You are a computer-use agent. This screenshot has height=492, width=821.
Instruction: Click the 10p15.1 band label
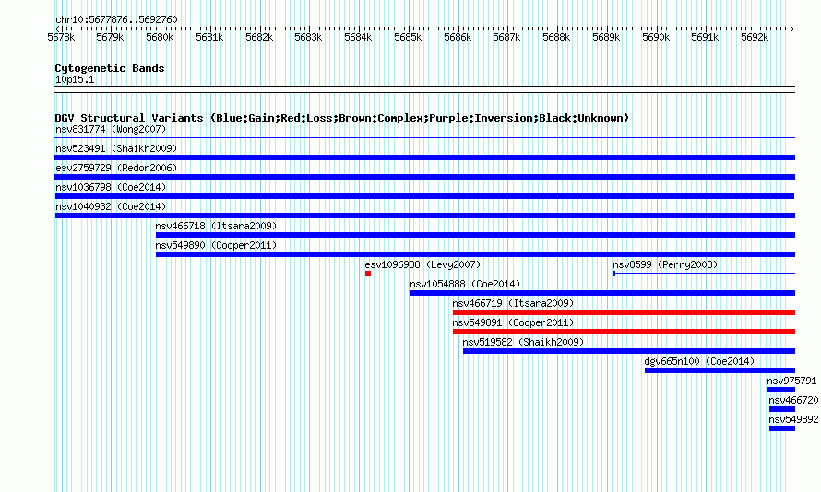75,79
